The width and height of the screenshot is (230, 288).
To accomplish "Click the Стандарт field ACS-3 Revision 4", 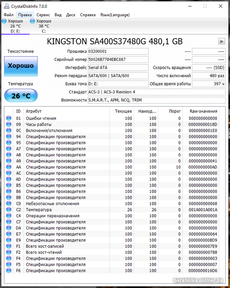I will 157,92.
